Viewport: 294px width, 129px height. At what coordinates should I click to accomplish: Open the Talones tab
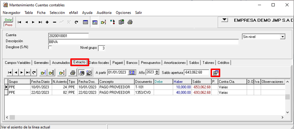[x=208, y=63]
